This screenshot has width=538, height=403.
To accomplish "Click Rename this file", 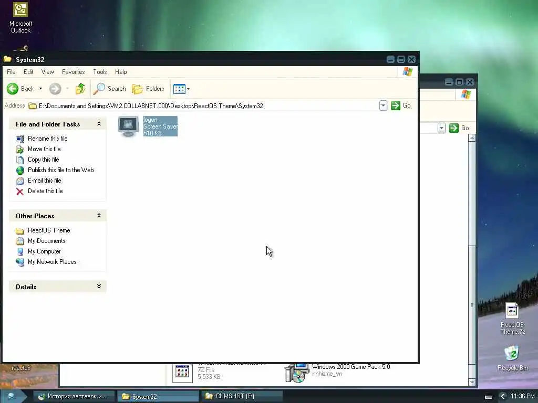I will 48,139.
